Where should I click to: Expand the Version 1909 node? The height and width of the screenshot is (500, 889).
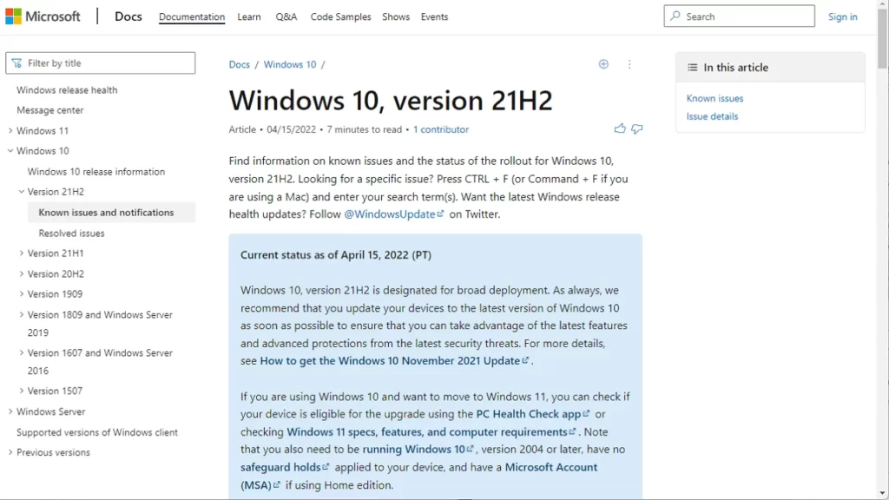(22, 294)
